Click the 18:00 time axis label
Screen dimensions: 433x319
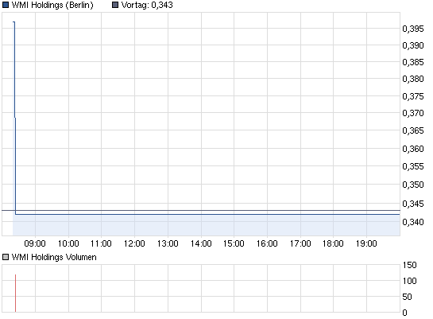(x=333, y=243)
